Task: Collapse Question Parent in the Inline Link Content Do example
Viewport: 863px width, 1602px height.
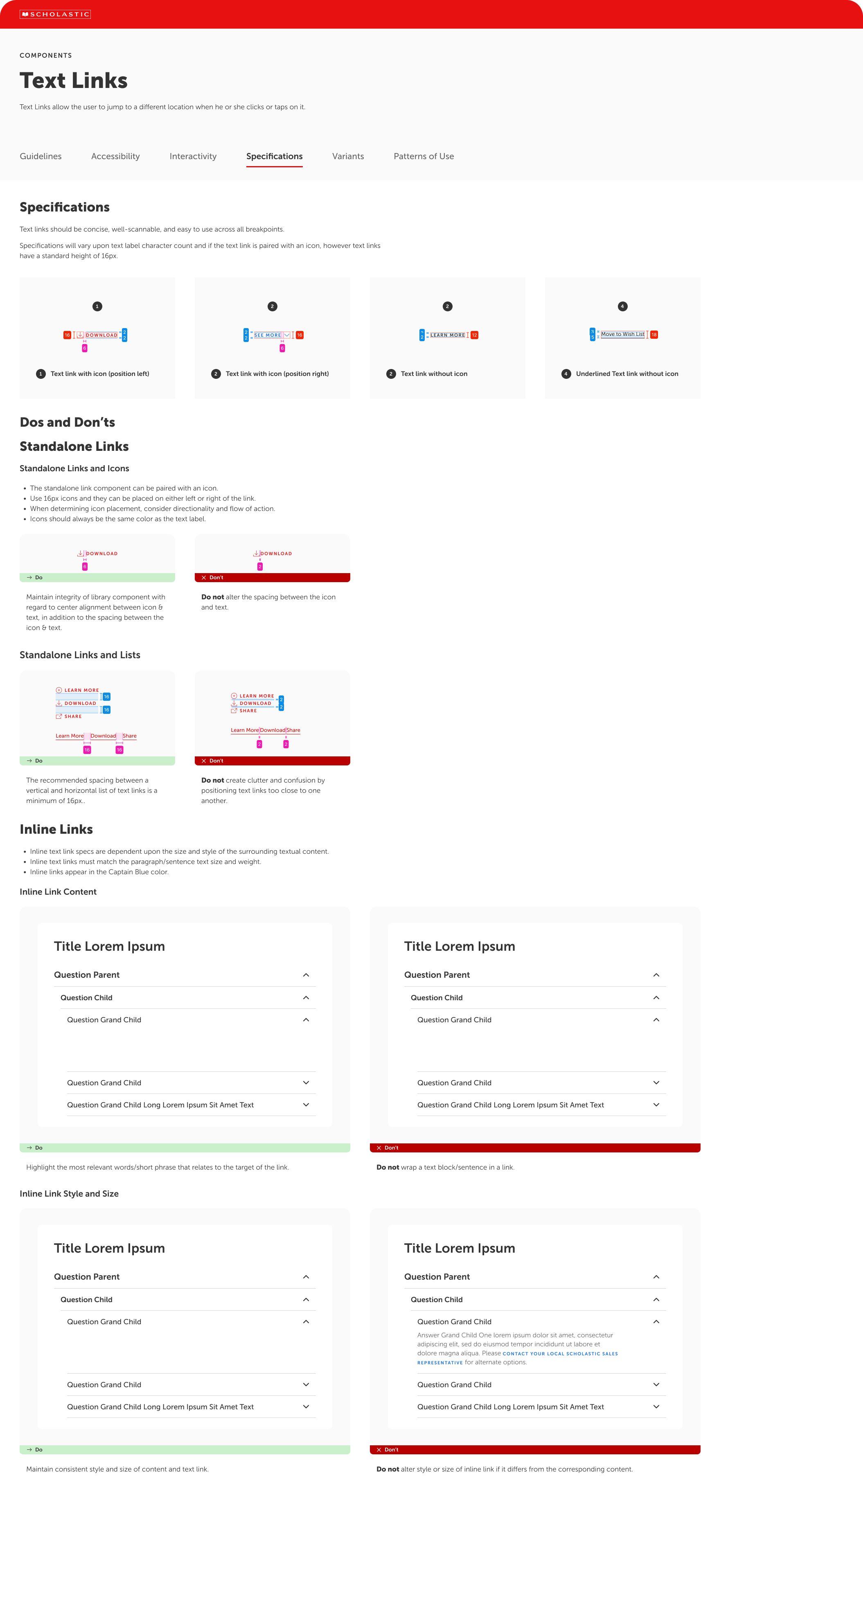Action: pyautogui.click(x=306, y=975)
